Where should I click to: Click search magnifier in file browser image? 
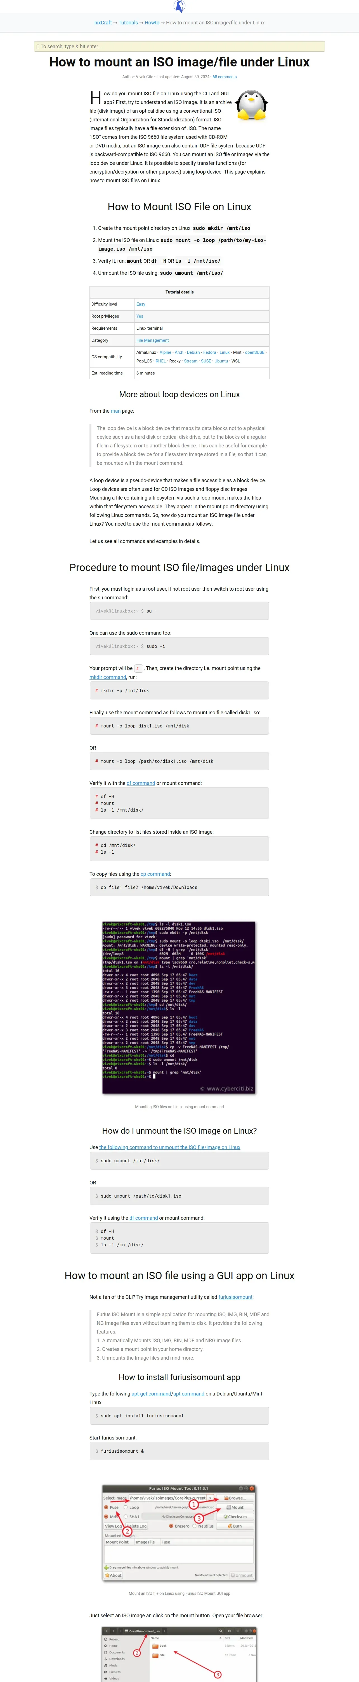(221, 1631)
